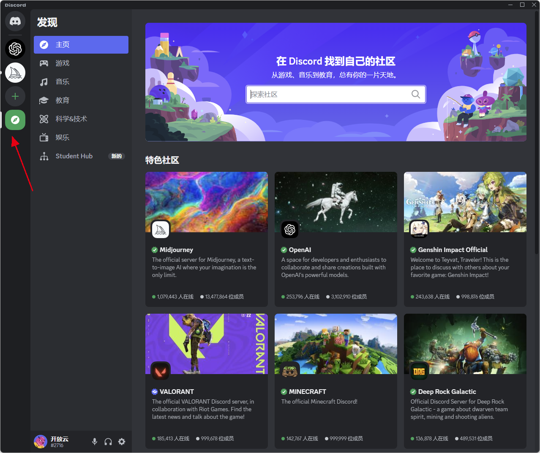Click 136,878 人在线 count
540x453 pixels.
pos(432,439)
